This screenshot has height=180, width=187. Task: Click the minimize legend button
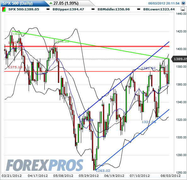pyautogui.click(x=183, y=9)
